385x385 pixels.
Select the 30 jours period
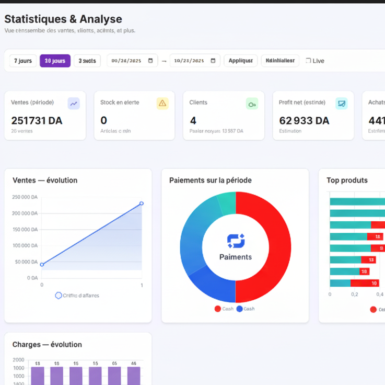click(55, 61)
